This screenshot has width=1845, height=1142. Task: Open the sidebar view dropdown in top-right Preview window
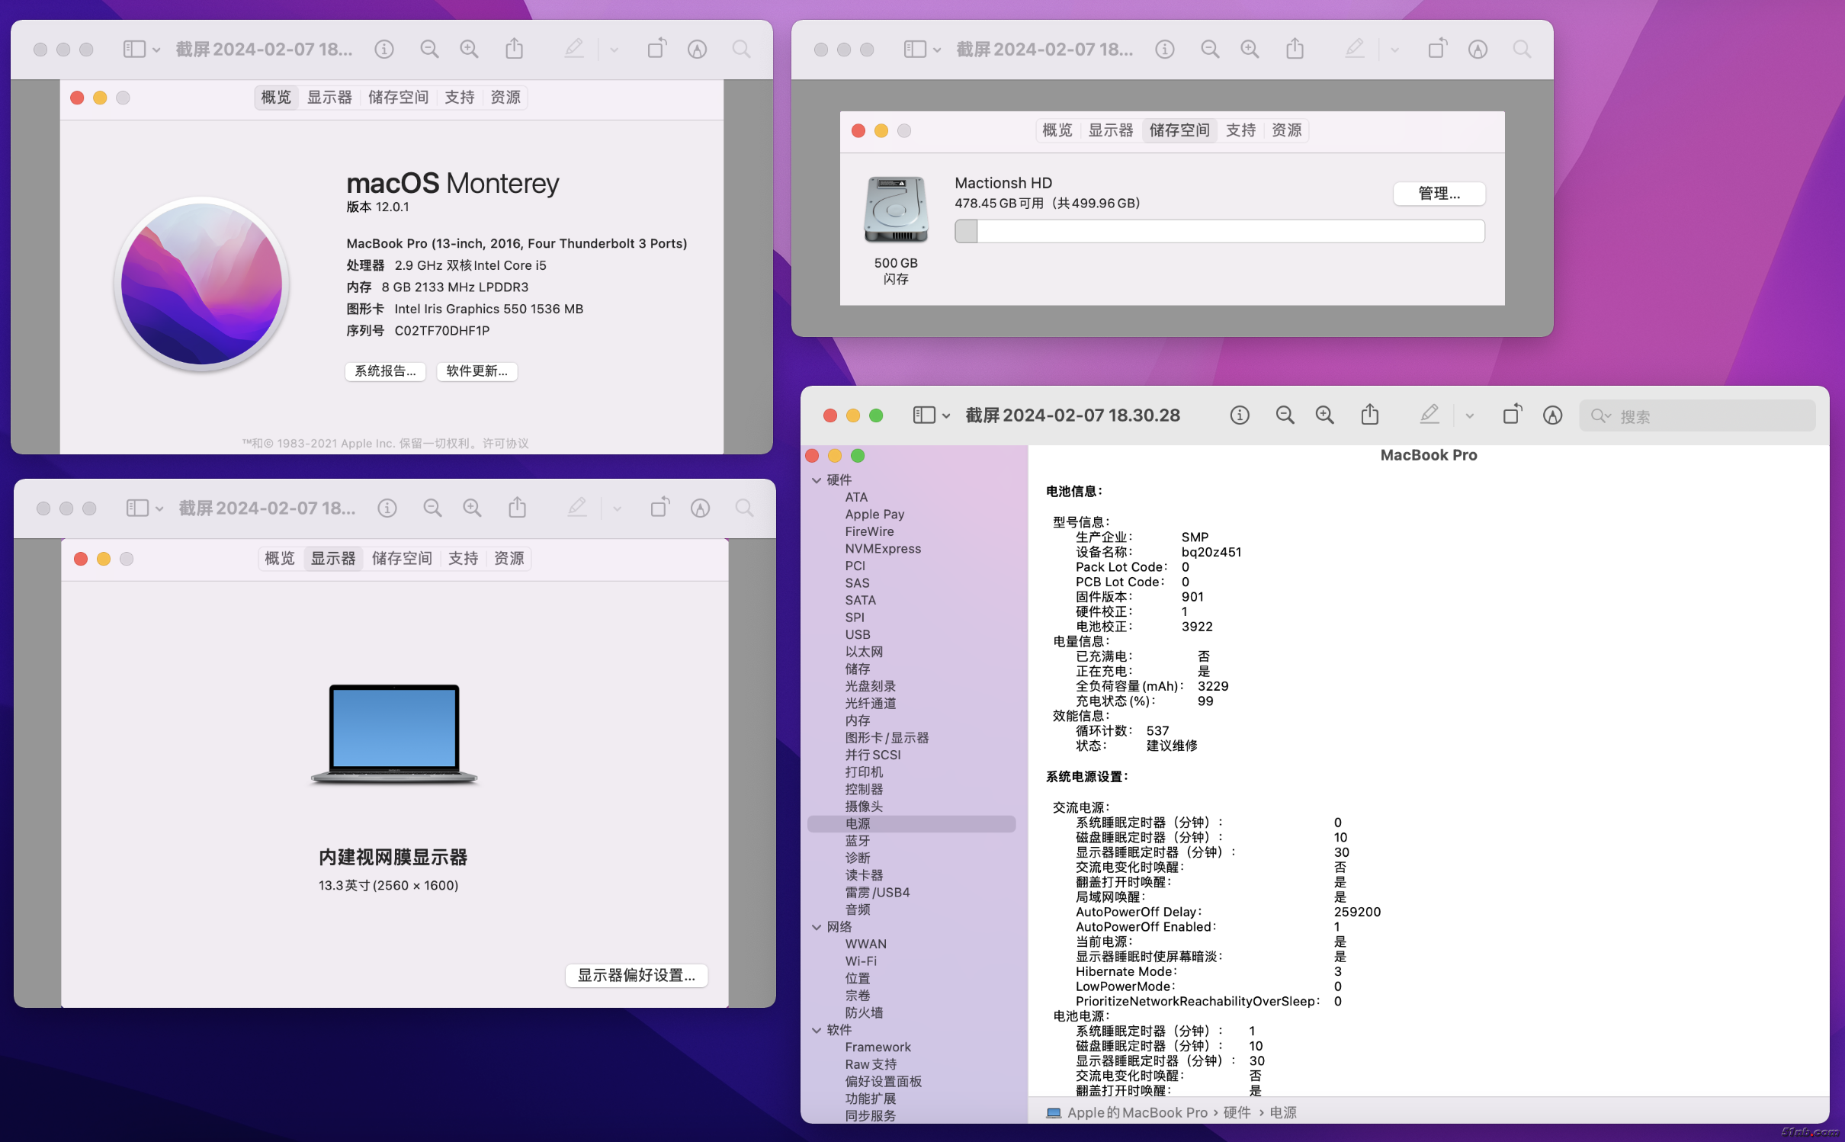coord(937,50)
